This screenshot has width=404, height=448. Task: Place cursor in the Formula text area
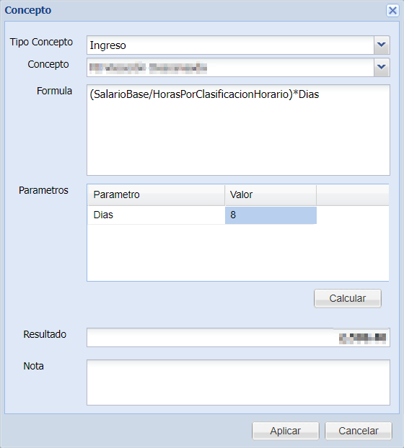click(x=238, y=130)
